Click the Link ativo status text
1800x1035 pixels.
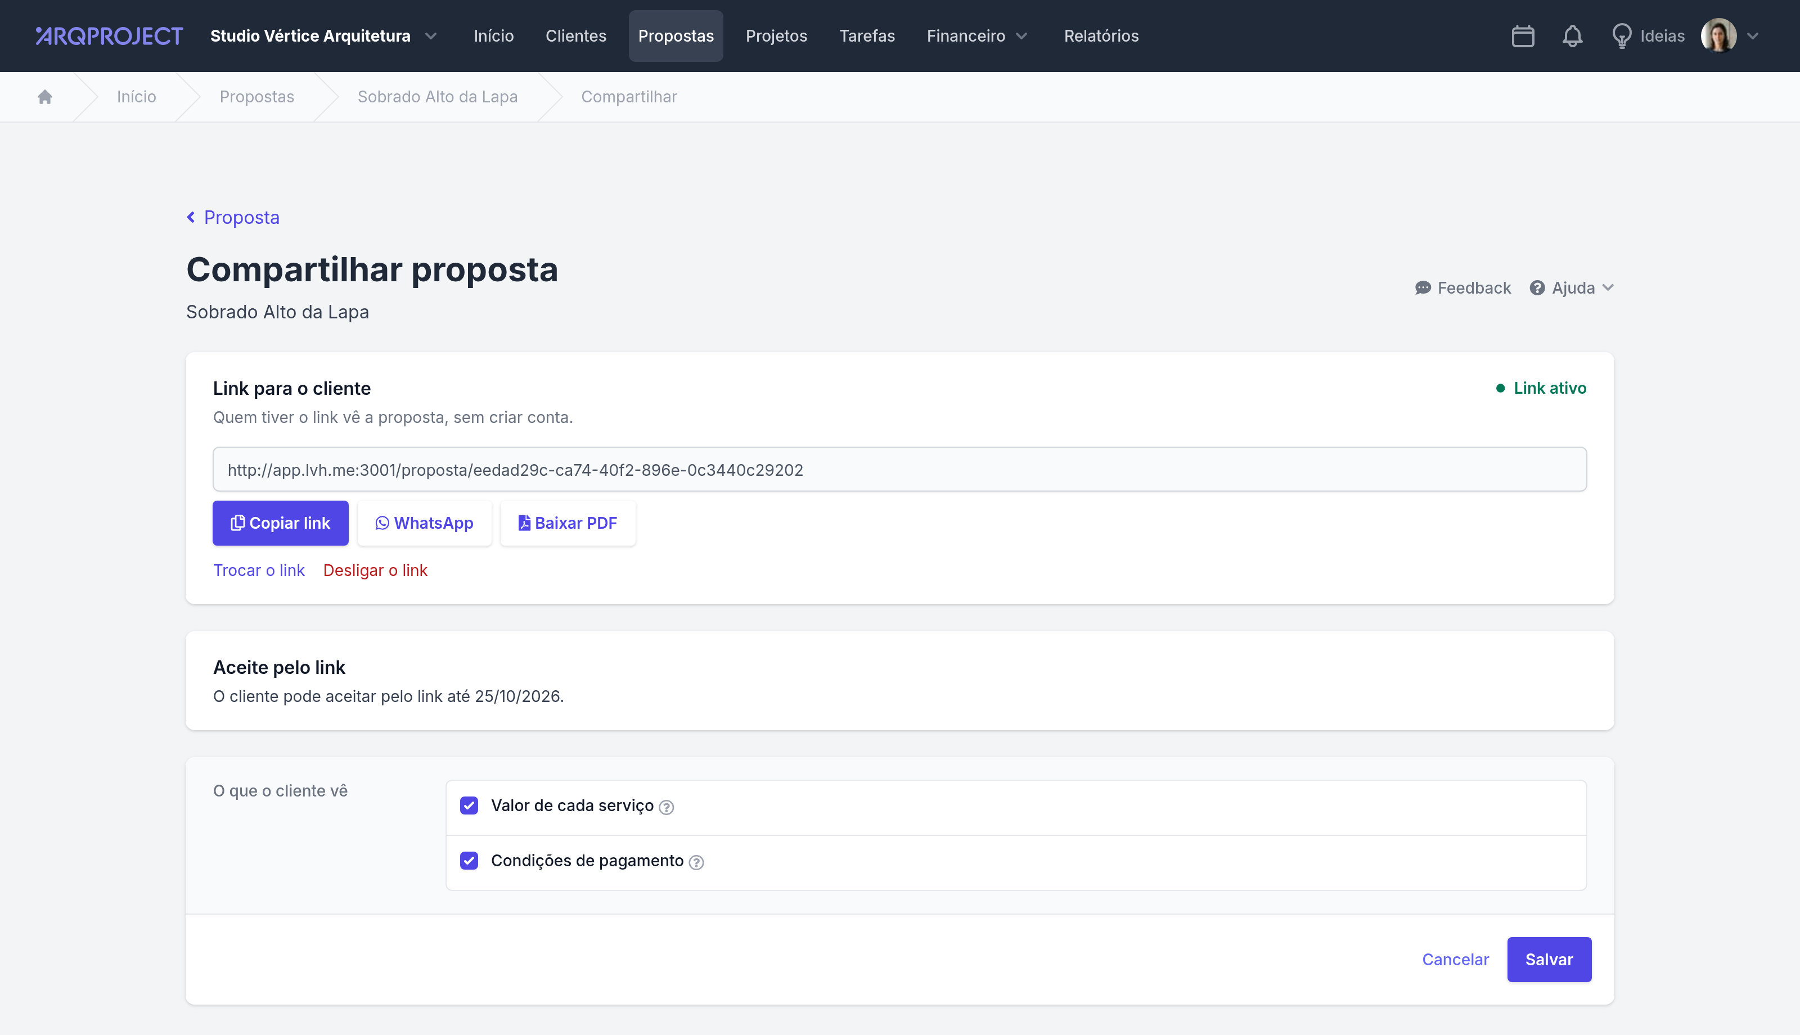[1549, 388]
